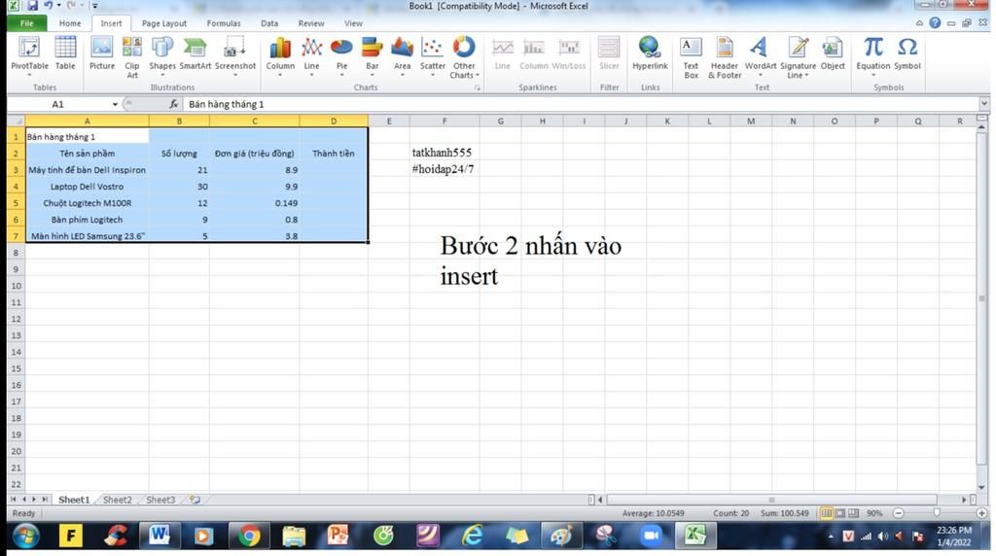Insert a Pie chart
Image resolution: width=996 pixels, height=556 pixels.
(341, 55)
